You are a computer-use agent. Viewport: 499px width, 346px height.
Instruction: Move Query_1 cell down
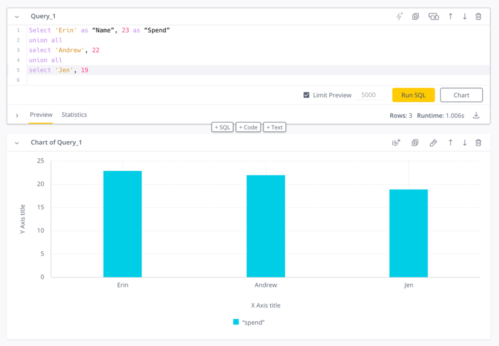464,16
